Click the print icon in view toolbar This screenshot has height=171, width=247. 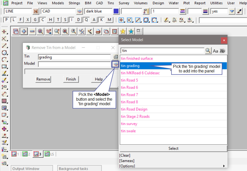tap(98, 31)
